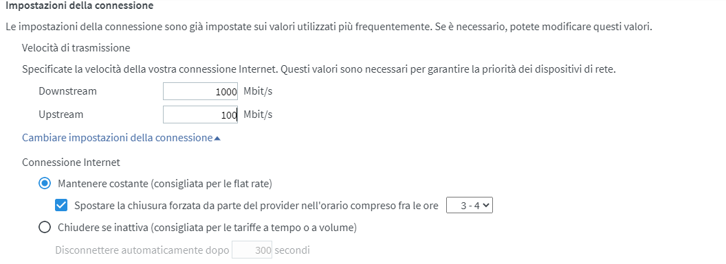Open the 'Cambiare impostazioni della connessione' link
Viewport: 726px width, 264px height.
point(117,138)
